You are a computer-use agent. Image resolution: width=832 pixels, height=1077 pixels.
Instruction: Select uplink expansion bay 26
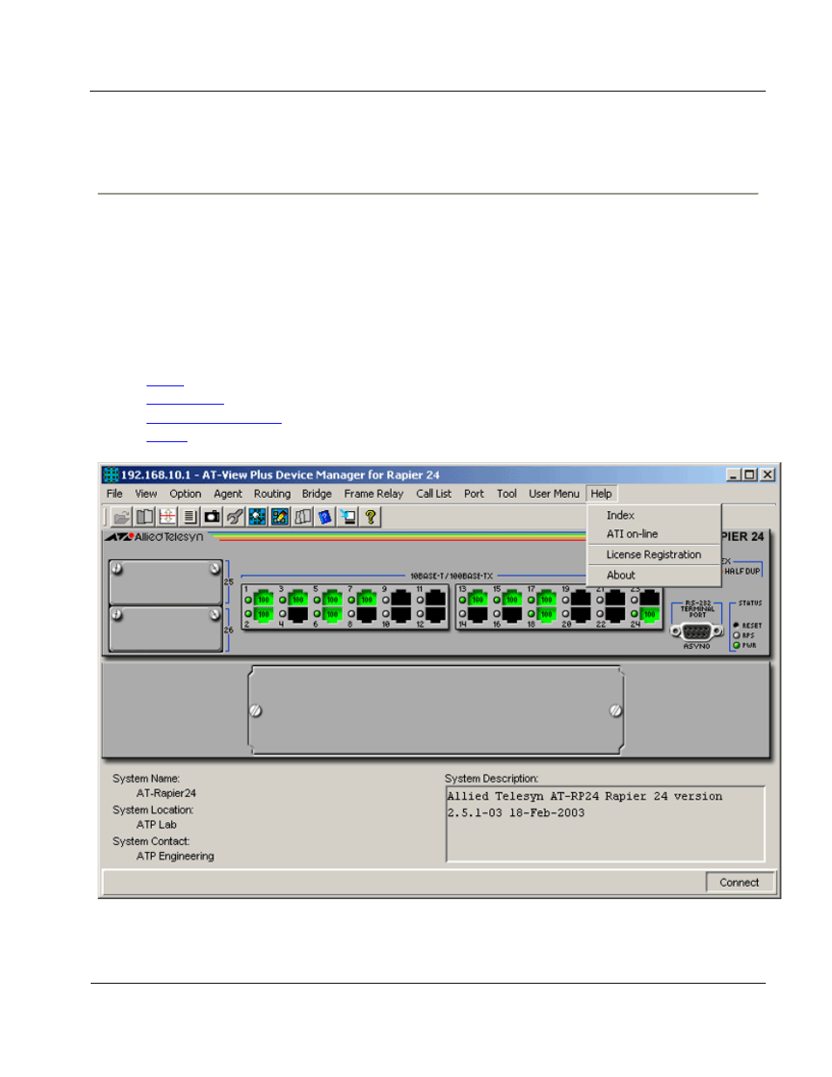pyautogui.click(x=166, y=629)
